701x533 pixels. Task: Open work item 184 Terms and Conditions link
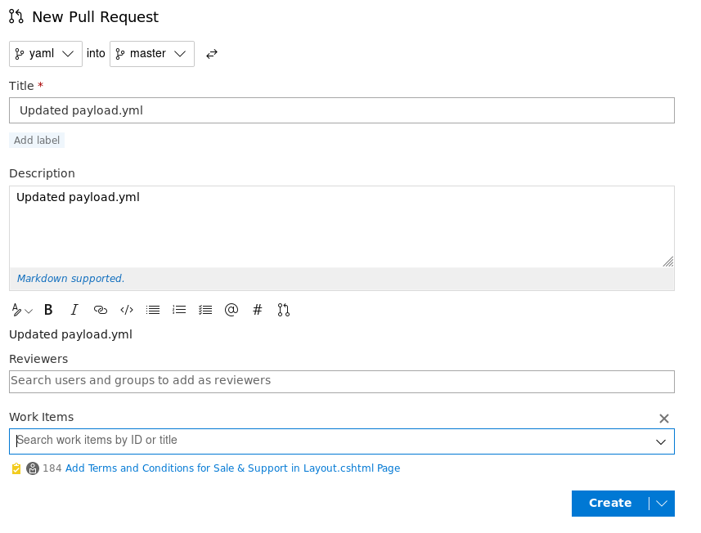tap(232, 468)
